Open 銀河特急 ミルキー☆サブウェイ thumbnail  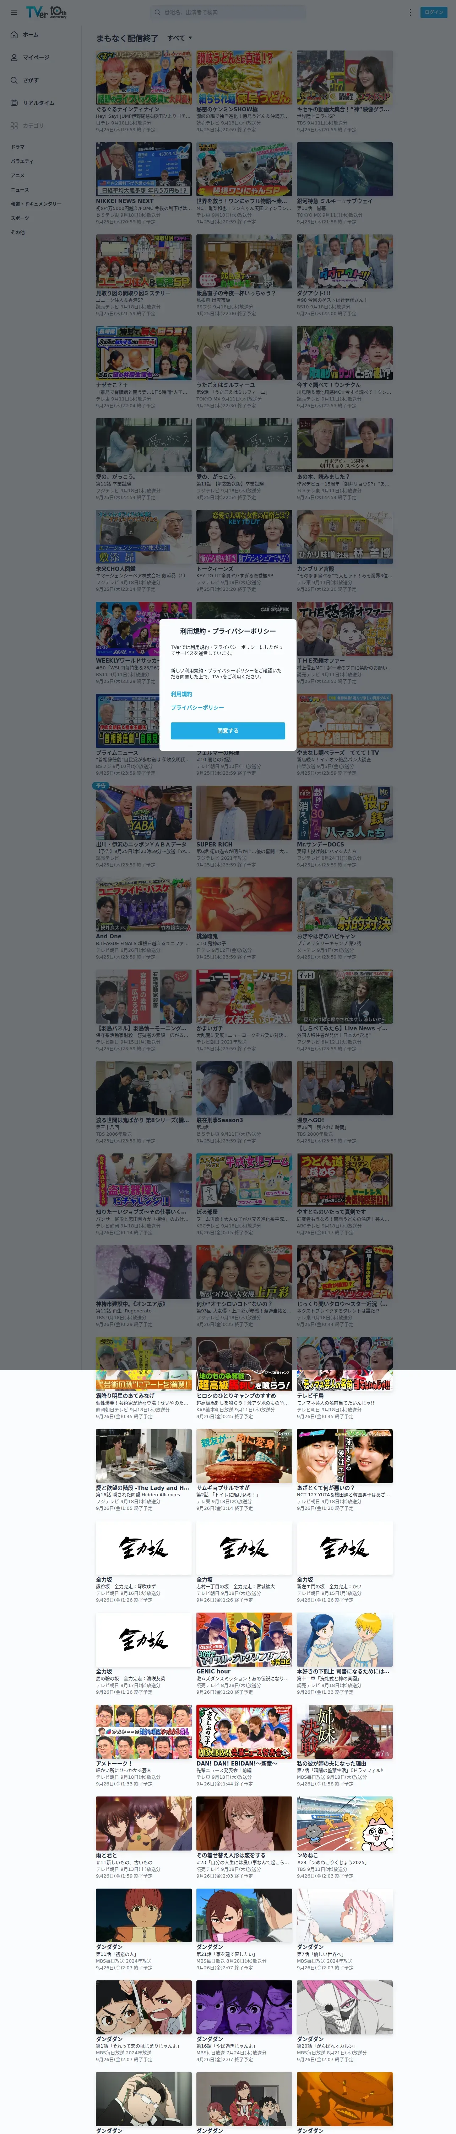click(x=345, y=169)
